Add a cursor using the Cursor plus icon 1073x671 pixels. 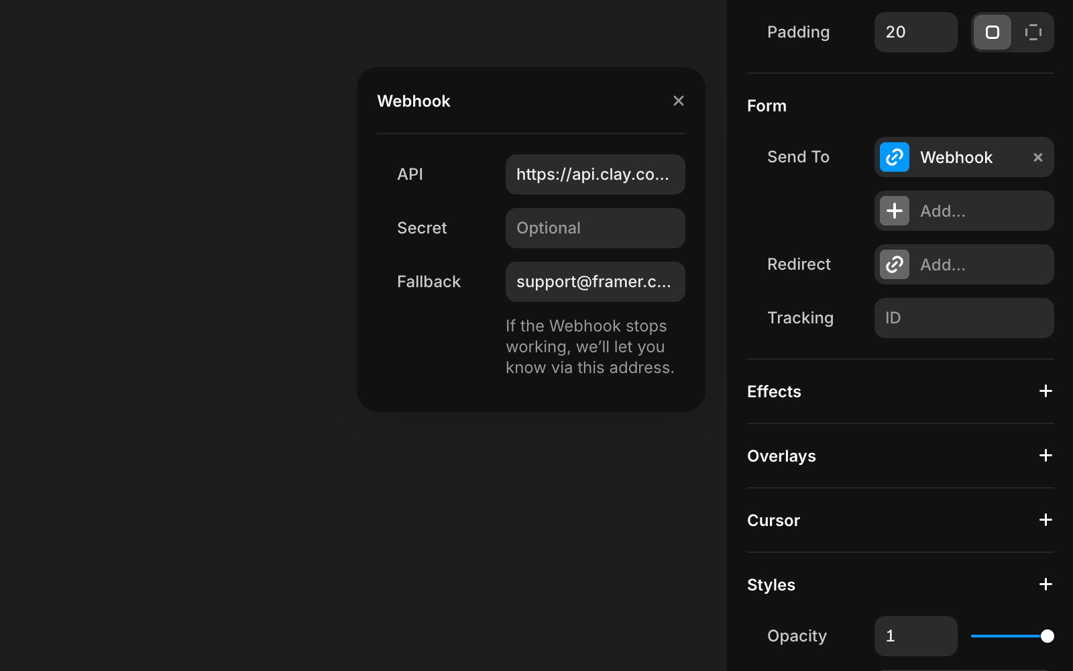tap(1045, 520)
